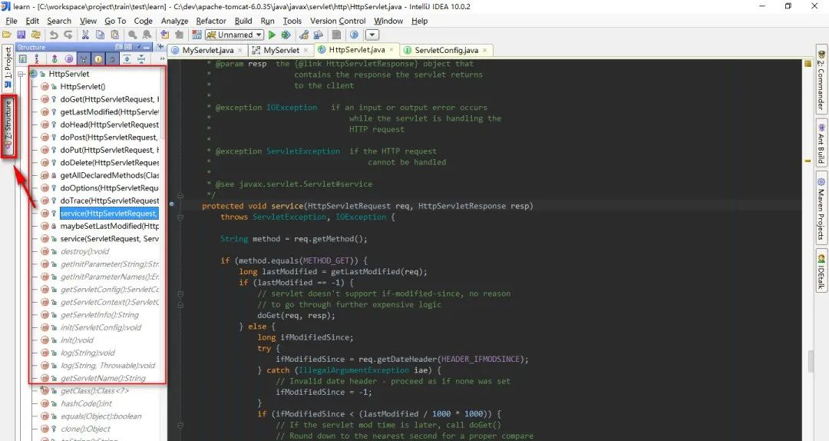Toggle Show non-public lock button in Structure
Image resolution: width=829 pixels, height=441 pixels.
tap(113, 59)
